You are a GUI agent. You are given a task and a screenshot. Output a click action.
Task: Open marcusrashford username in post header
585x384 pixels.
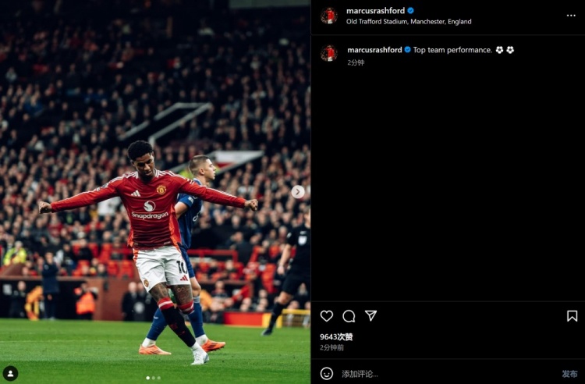point(375,11)
